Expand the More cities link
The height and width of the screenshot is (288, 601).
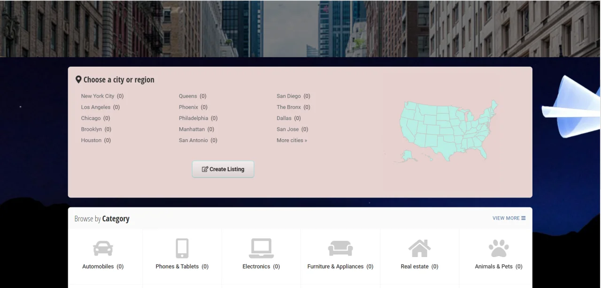point(292,140)
